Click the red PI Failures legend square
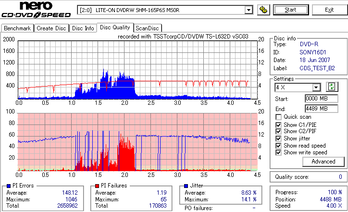The image size is (348, 212). click(x=97, y=186)
